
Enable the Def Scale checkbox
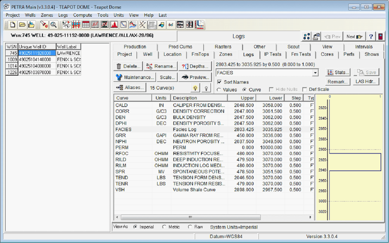click(x=304, y=90)
